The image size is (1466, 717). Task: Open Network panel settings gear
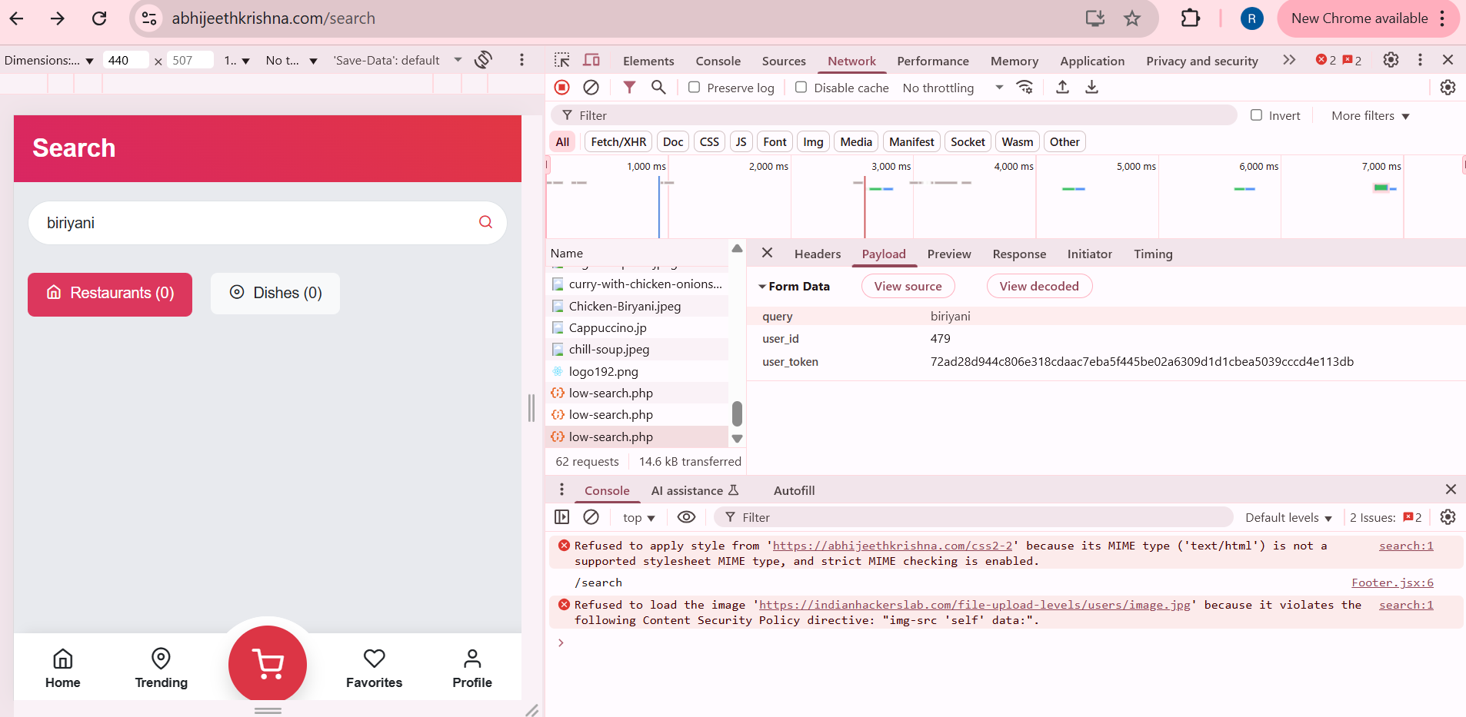1449,88
